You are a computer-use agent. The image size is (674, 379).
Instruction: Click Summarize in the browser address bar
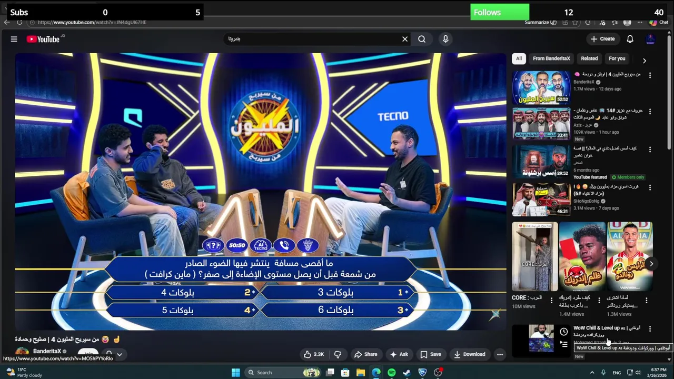tap(540, 22)
